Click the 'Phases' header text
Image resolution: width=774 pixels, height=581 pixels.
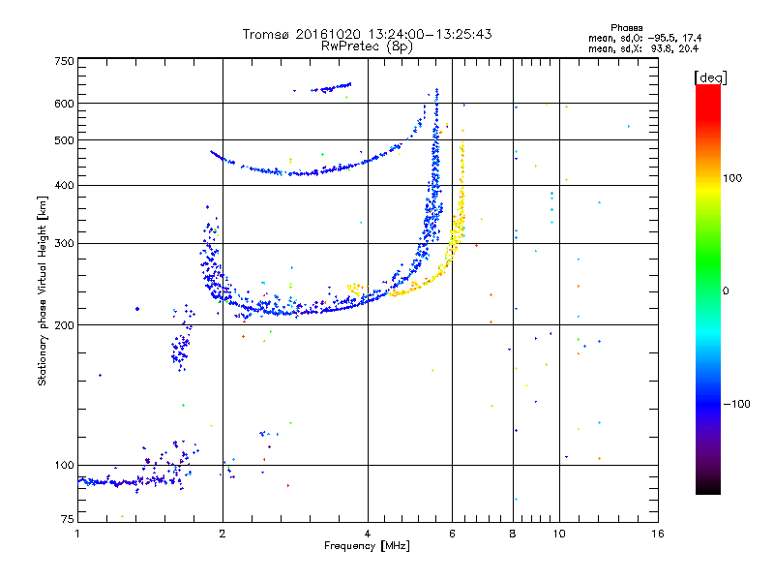pyautogui.click(x=626, y=28)
